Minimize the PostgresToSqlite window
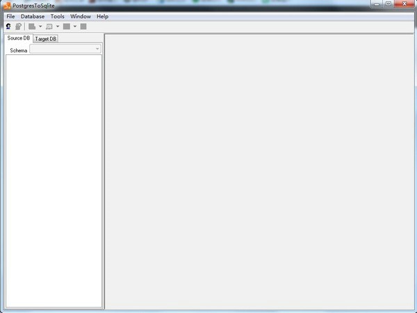This screenshot has width=417, height=313. [379, 4]
